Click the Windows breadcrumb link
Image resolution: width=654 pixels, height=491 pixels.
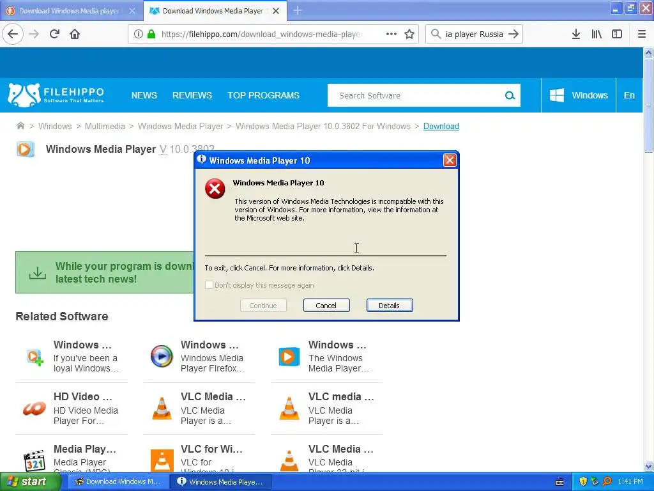(55, 126)
